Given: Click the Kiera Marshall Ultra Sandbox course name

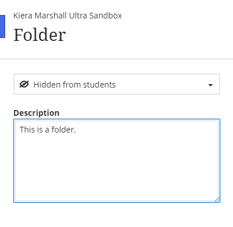Looking at the screenshot, I should coord(68,16).
